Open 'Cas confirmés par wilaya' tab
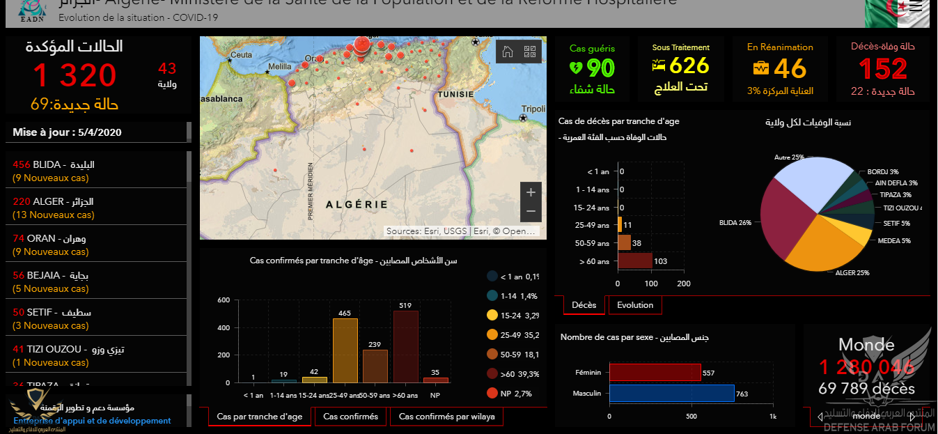The height and width of the screenshot is (434, 938). click(x=446, y=417)
